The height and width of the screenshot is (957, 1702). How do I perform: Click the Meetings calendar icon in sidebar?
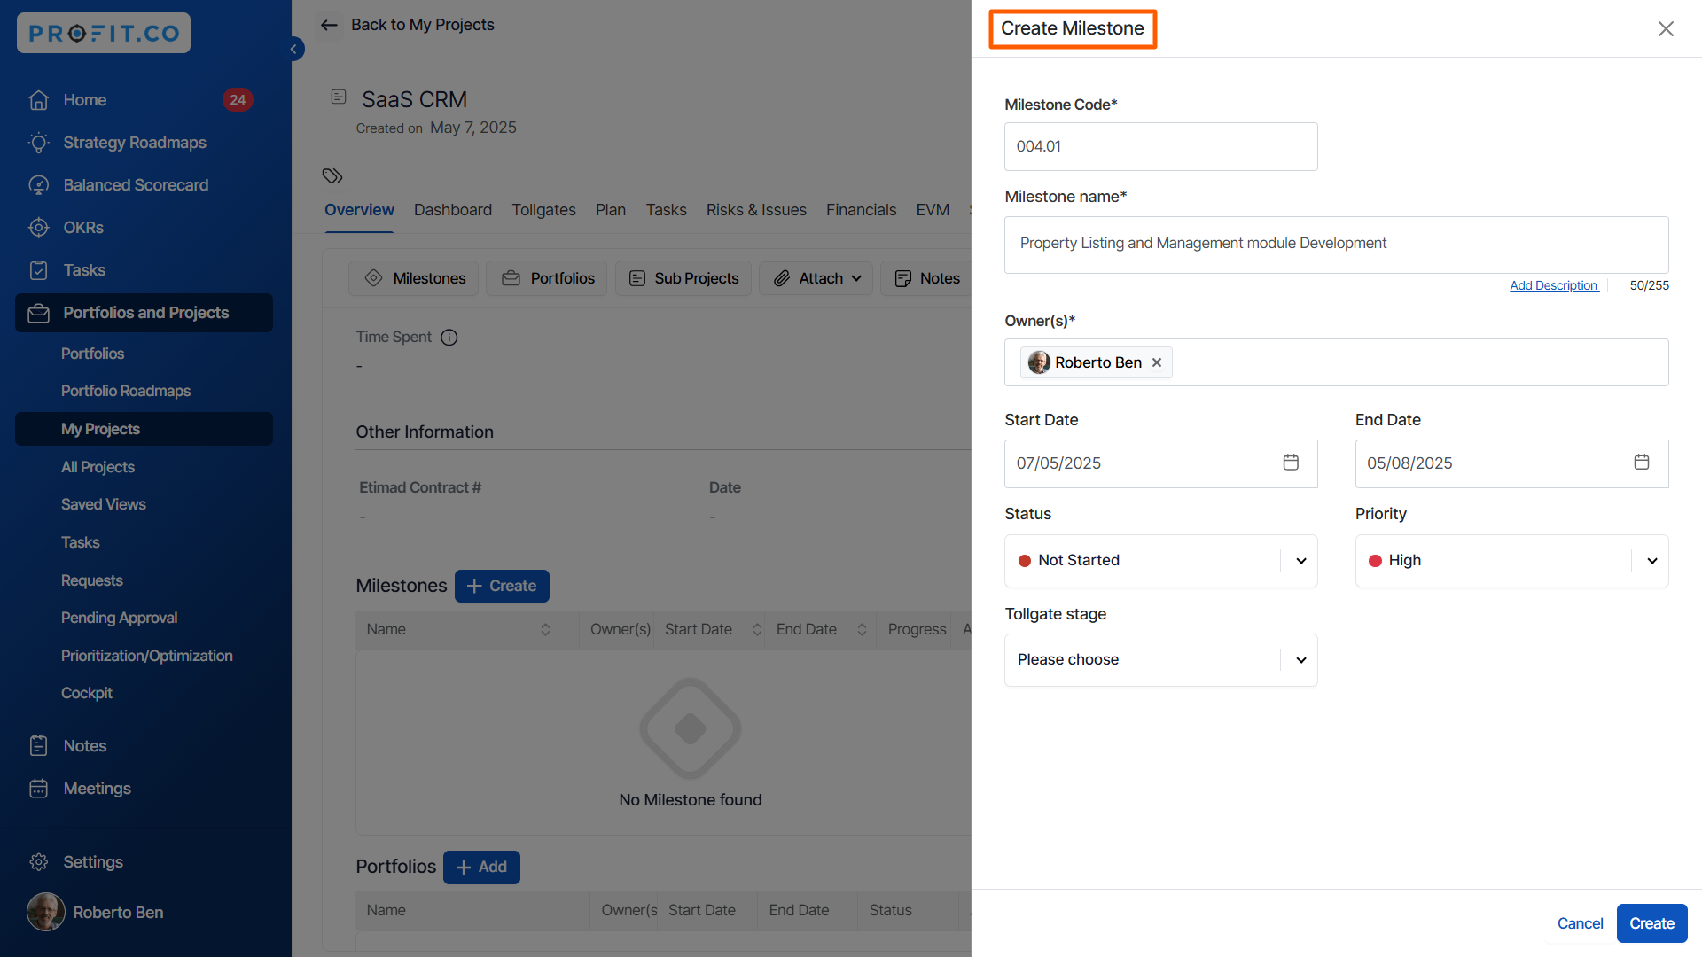point(38,789)
